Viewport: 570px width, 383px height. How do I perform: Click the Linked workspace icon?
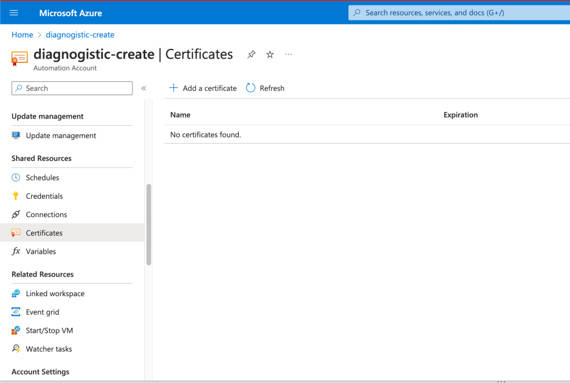click(x=16, y=293)
